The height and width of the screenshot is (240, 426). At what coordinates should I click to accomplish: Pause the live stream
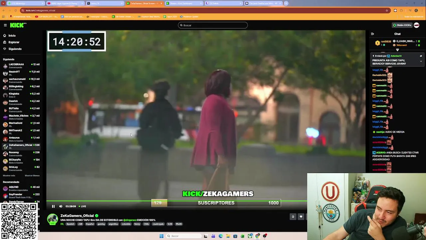click(x=53, y=206)
